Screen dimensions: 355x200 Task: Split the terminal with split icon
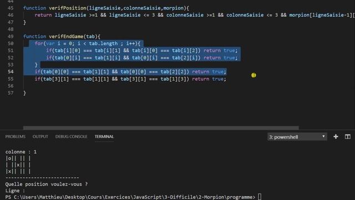[x=348, y=137]
